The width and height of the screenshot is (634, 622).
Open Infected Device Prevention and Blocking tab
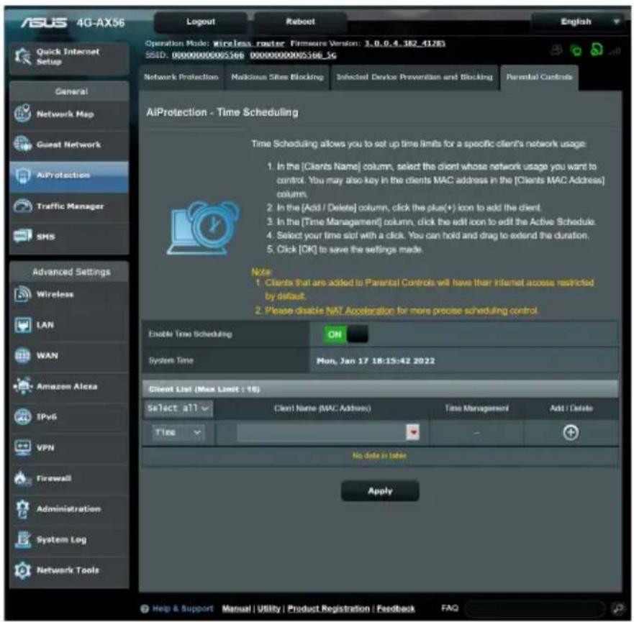(415, 77)
